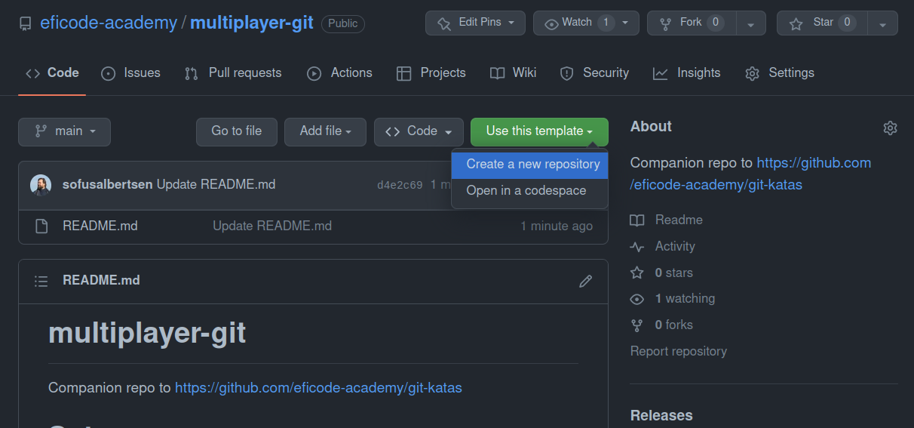Star the repository with the Star button

click(822, 23)
